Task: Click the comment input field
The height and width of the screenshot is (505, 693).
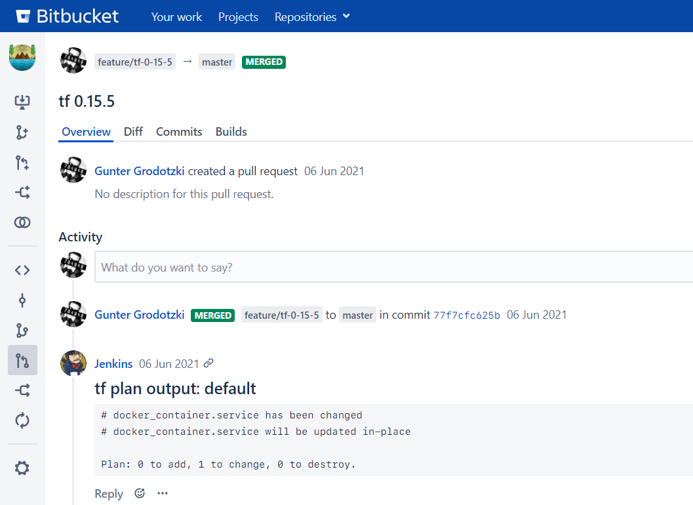Action: coord(328,267)
